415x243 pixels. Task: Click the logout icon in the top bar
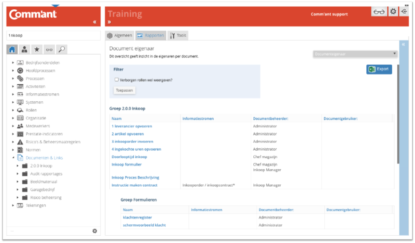click(404, 11)
